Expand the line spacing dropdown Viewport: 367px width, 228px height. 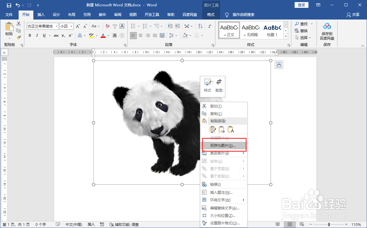[x=176, y=35]
